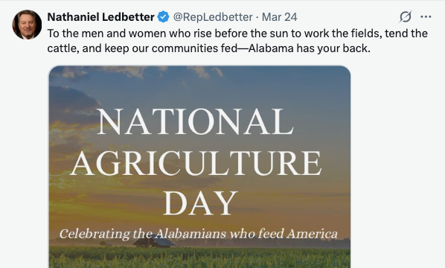Open the Grok explain-post icon
Screen dimensions: 445x268
click(406, 16)
